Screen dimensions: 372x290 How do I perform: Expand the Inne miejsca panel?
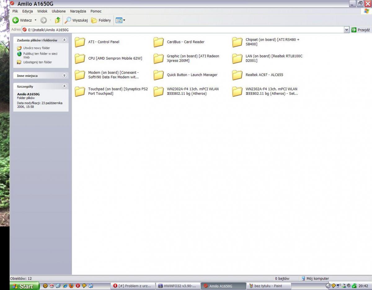[x=64, y=75]
